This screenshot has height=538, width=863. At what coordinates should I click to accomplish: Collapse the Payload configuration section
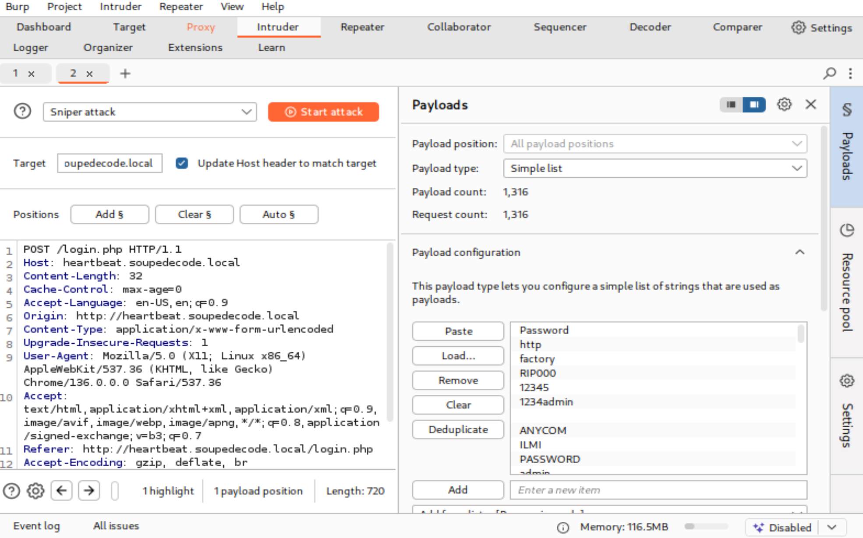(x=800, y=252)
